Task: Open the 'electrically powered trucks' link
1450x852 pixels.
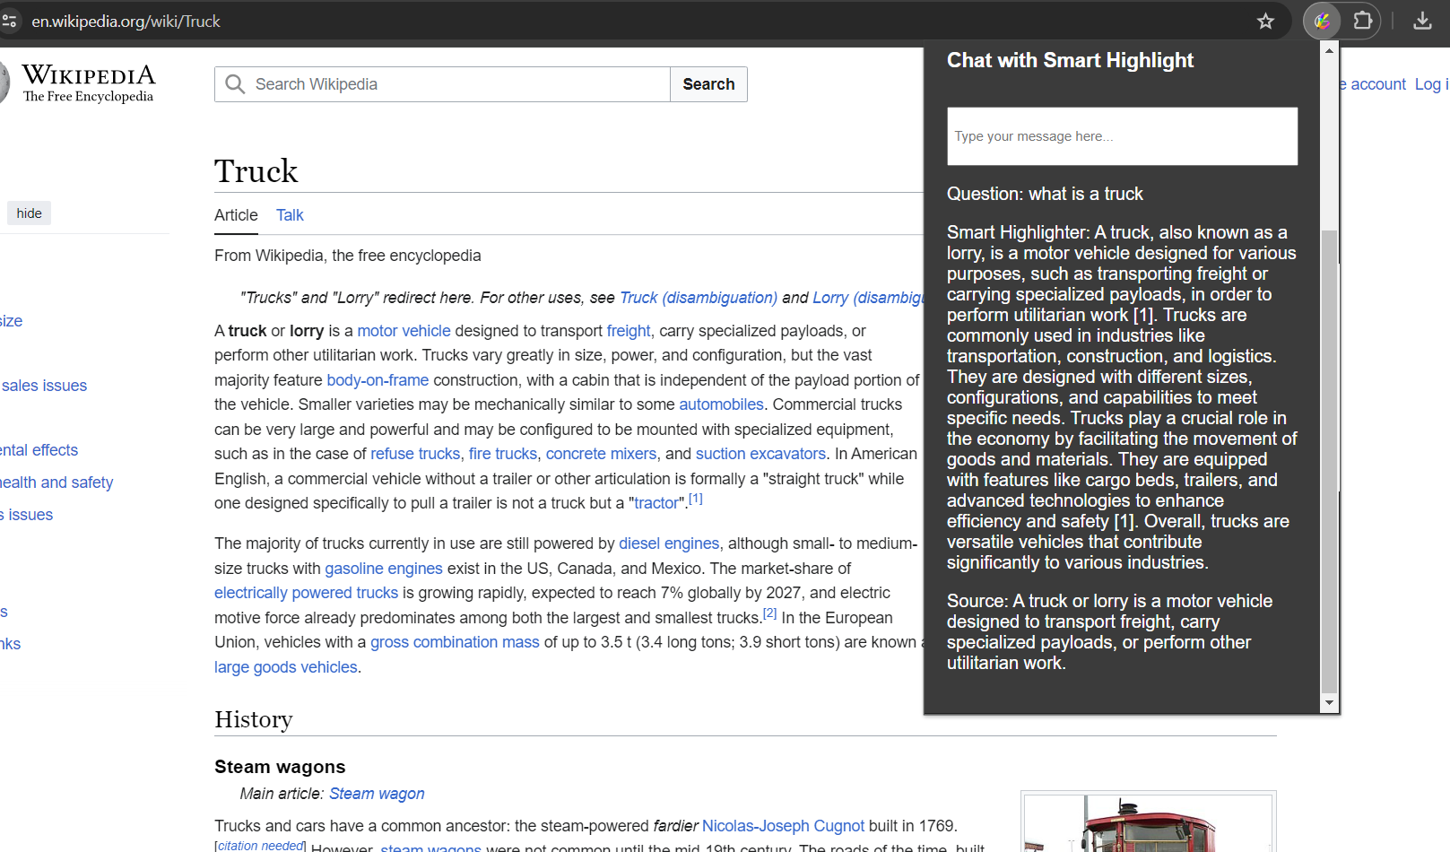Action: [x=306, y=593]
